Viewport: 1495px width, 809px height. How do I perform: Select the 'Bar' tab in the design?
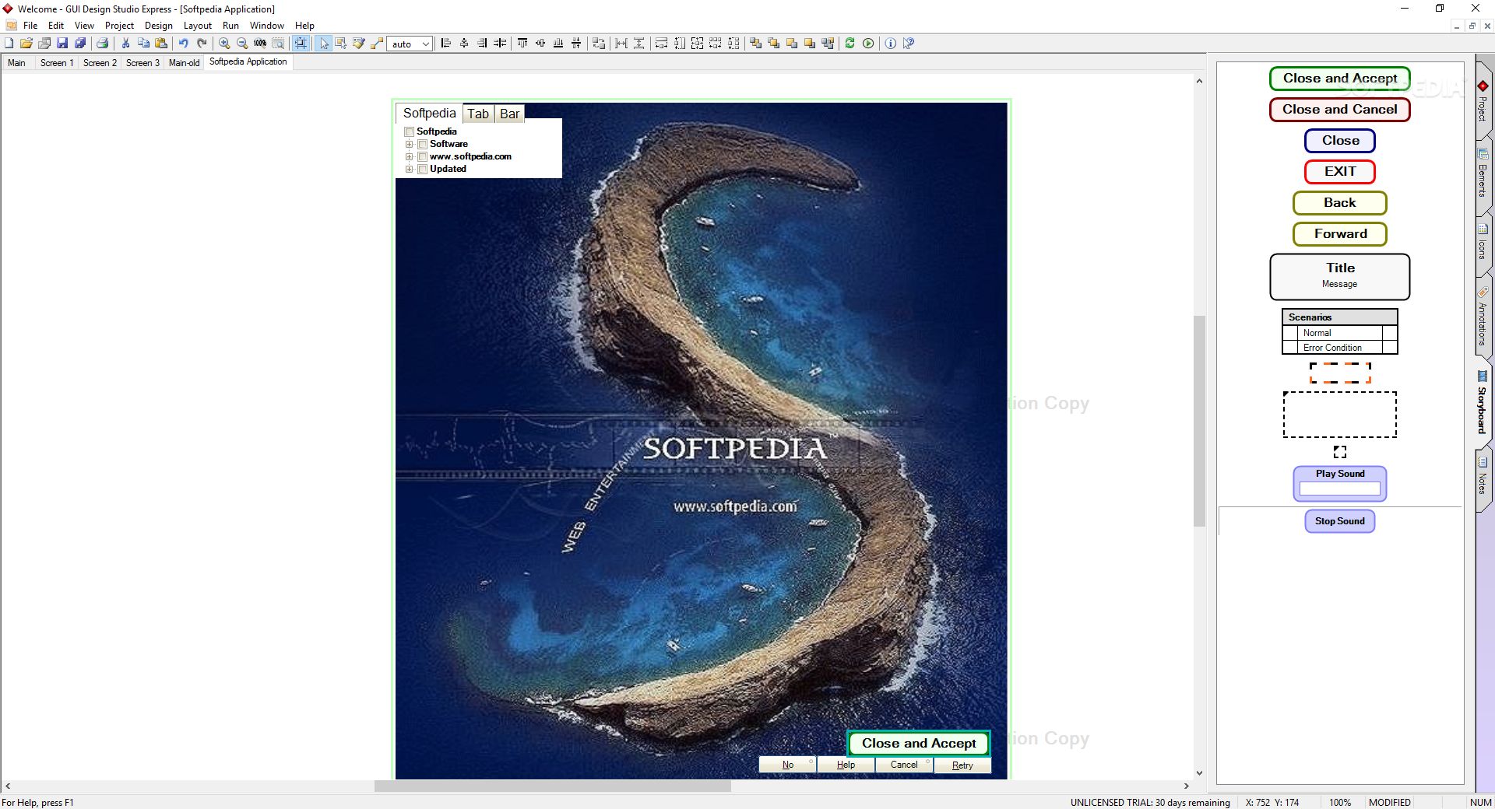509,114
